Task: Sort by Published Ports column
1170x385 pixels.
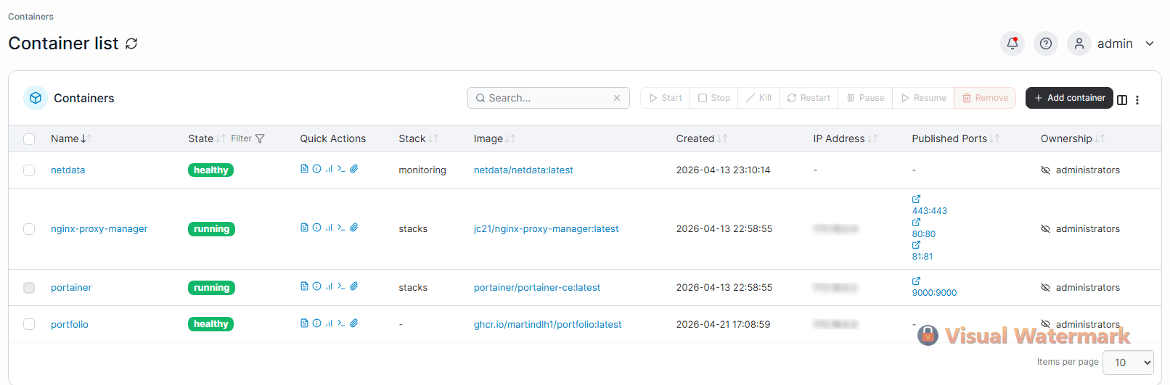Action: pyautogui.click(x=956, y=138)
